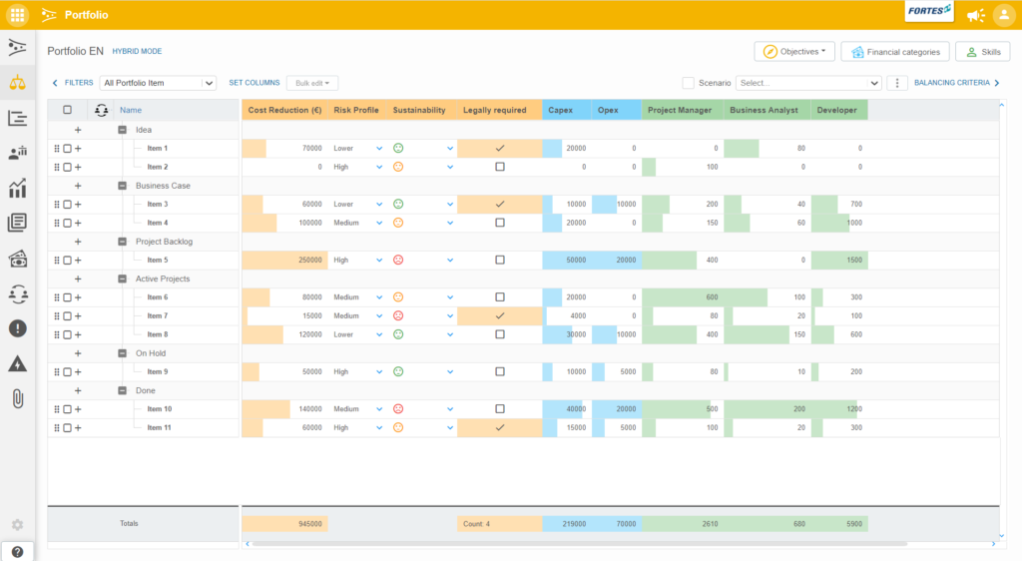Open the issues exclamation circle icon
This screenshot has height=561, width=1022.
pyautogui.click(x=18, y=328)
